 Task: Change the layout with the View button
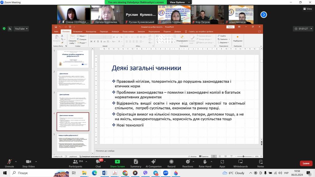pyautogui.click(x=308, y=9)
